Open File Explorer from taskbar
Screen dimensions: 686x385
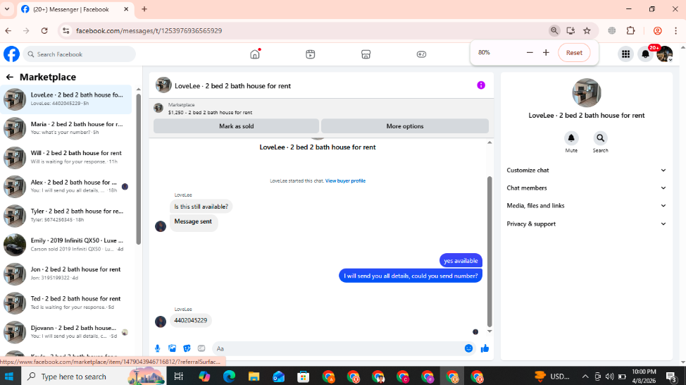click(x=254, y=377)
